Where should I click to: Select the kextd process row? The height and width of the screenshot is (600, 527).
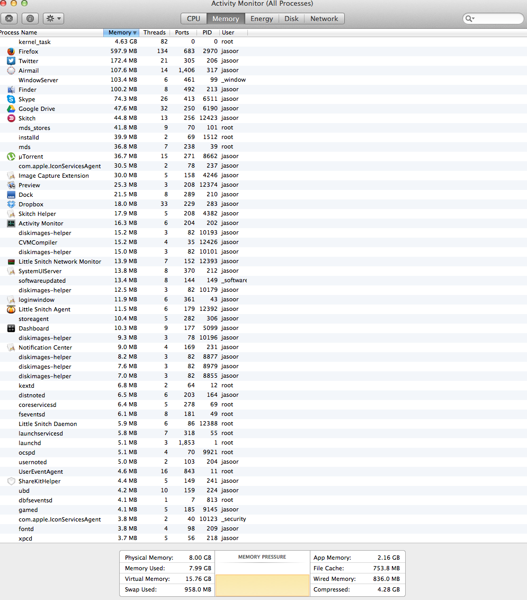[x=263, y=386]
